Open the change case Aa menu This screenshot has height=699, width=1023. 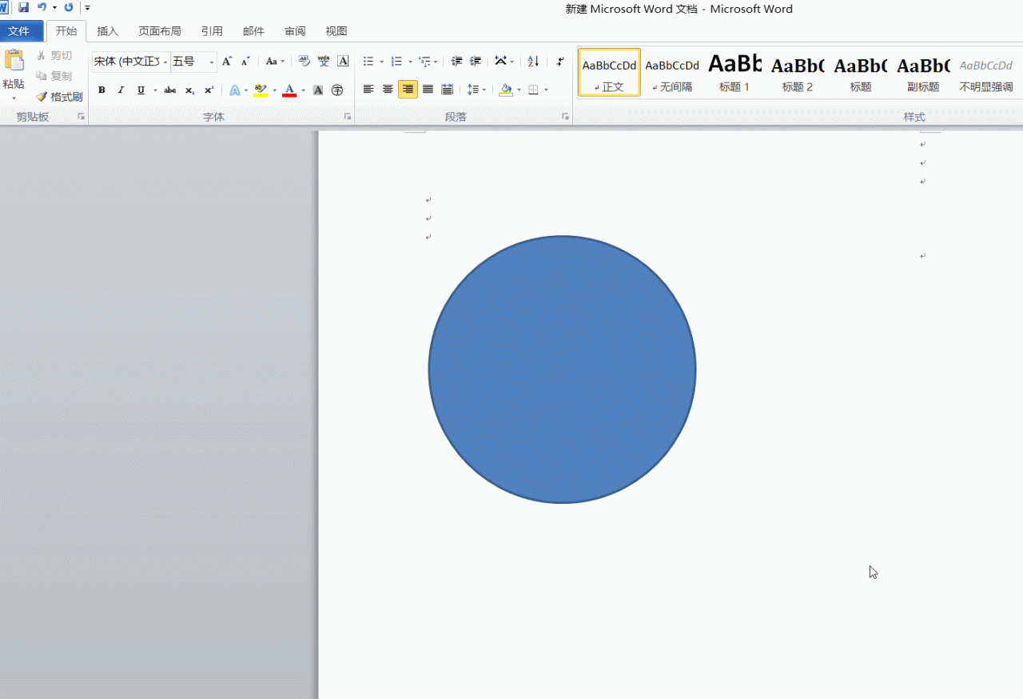275,62
